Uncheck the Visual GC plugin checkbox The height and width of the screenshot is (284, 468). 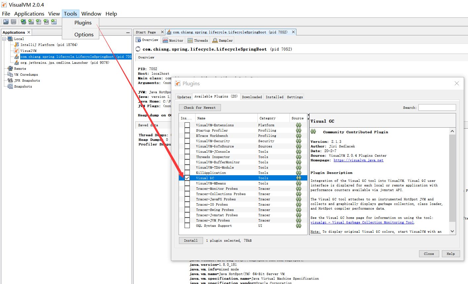187,178
